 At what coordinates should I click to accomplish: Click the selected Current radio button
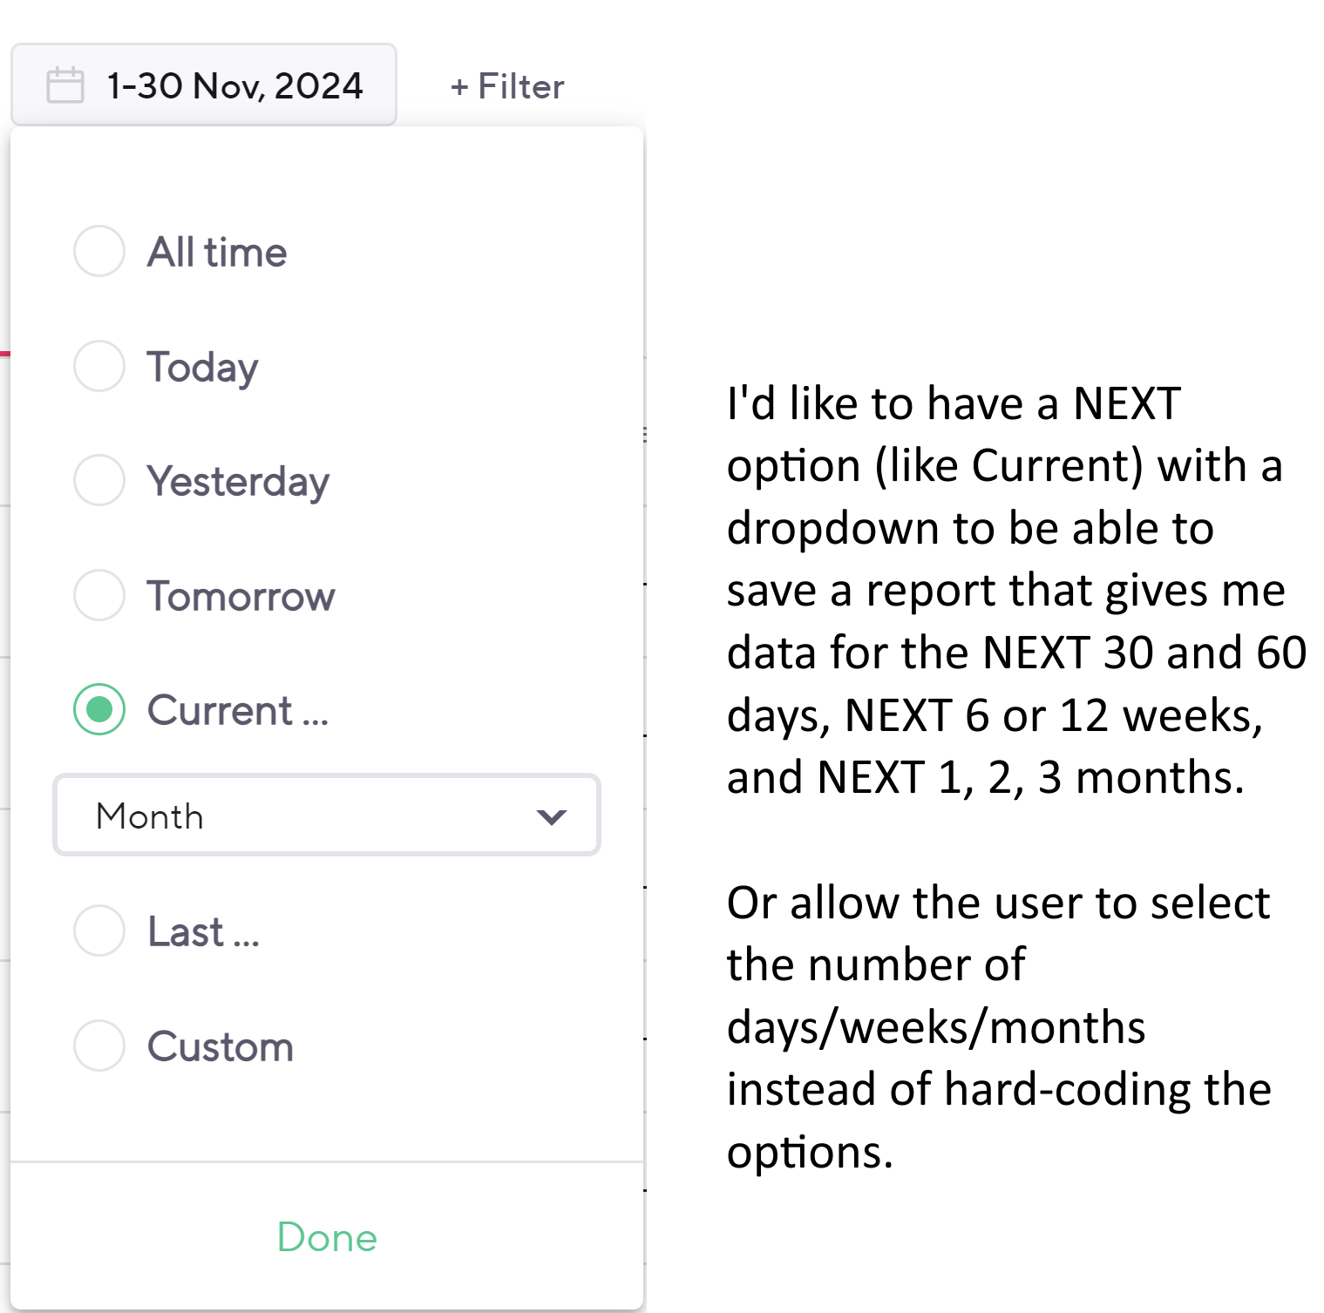point(99,709)
